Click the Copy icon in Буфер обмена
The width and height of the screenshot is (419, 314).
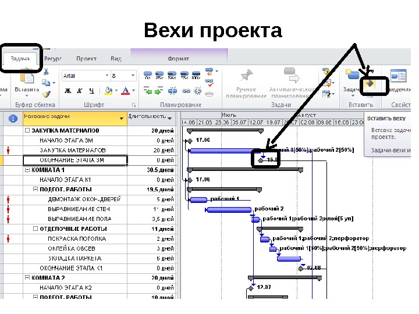click(x=46, y=83)
